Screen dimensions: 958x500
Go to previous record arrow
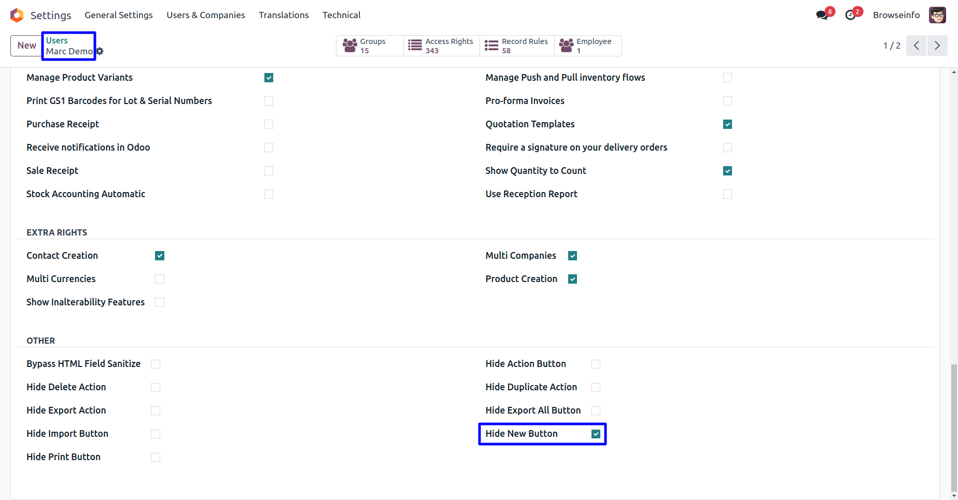click(x=917, y=46)
